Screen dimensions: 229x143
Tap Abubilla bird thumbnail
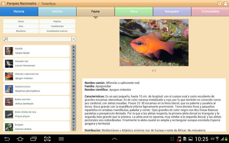[9, 51]
